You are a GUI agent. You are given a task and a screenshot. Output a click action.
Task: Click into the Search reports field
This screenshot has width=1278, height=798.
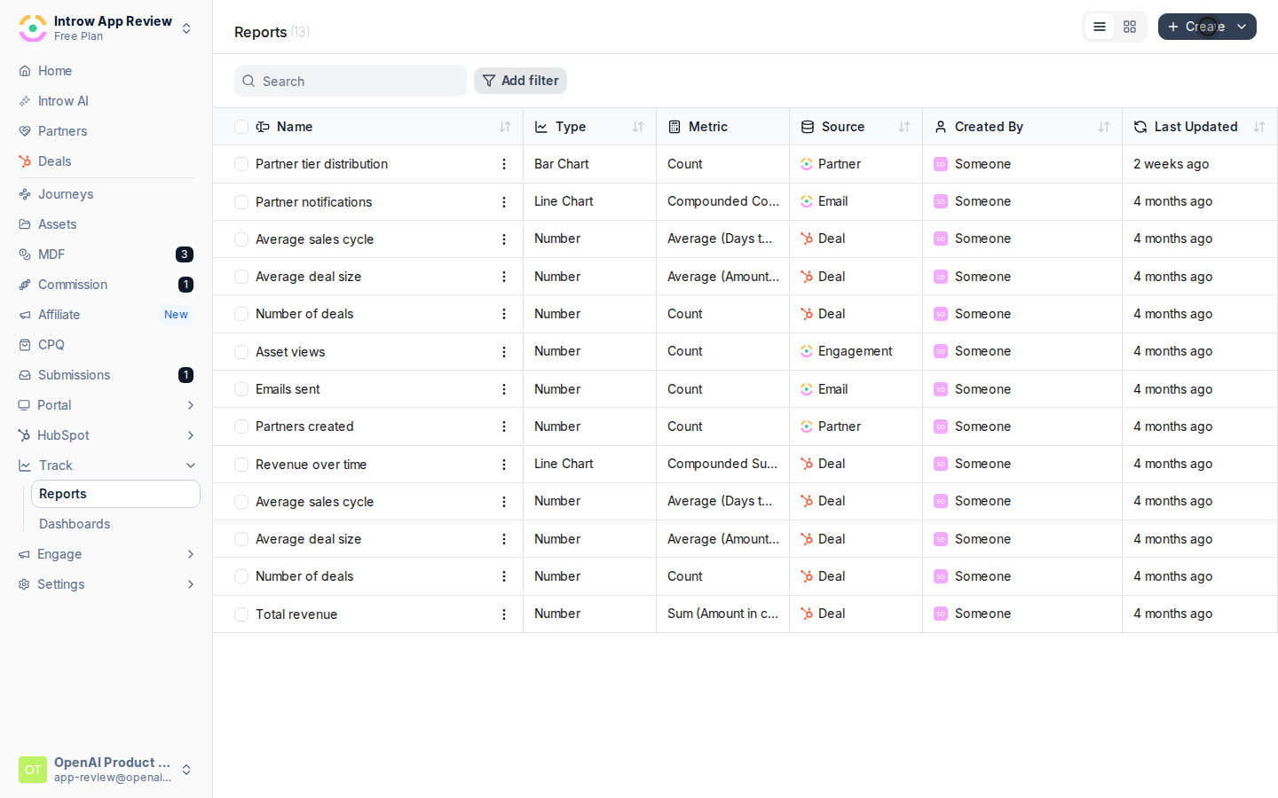pyautogui.click(x=351, y=81)
